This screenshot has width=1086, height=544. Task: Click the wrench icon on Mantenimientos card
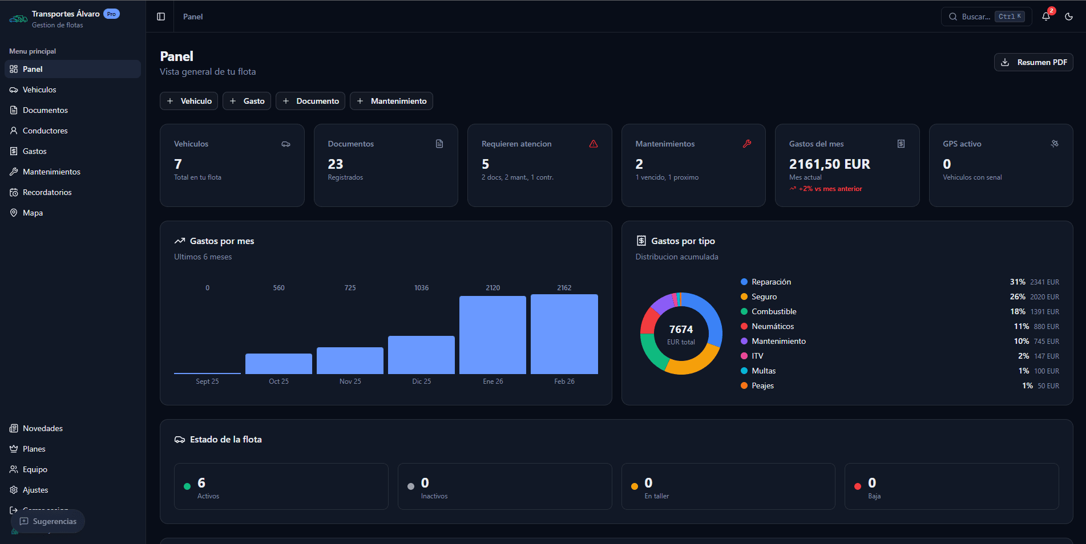point(748,144)
